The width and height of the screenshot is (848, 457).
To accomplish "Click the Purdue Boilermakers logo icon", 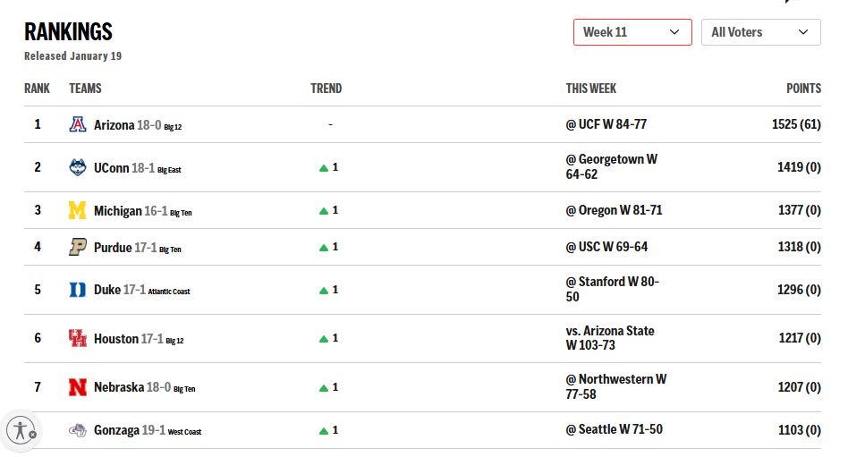I will point(78,247).
